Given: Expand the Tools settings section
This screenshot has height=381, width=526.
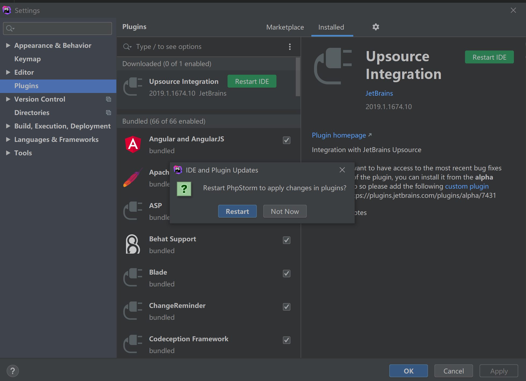Looking at the screenshot, I should pyautogui.click(x=8, y=153).
